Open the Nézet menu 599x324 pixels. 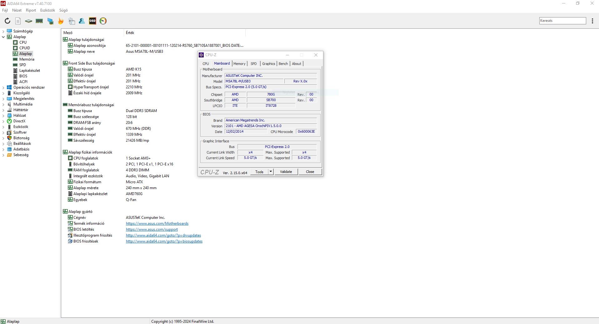[17, 10]
